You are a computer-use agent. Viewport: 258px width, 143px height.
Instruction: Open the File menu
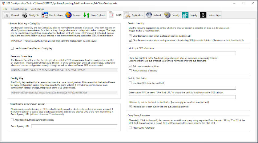pyautogui.click(x=5, y=9)
